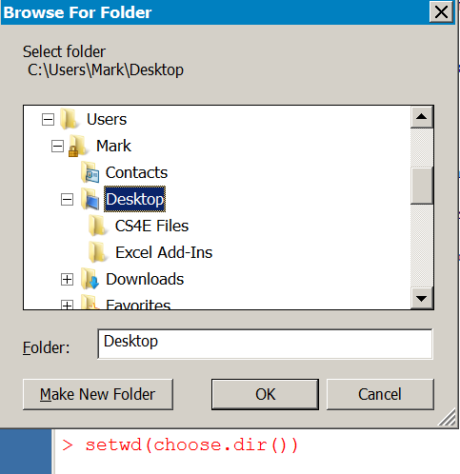The image size is (460, 474).
Task: Click the Desktop folder icon
Action: (x=90, y=199)
